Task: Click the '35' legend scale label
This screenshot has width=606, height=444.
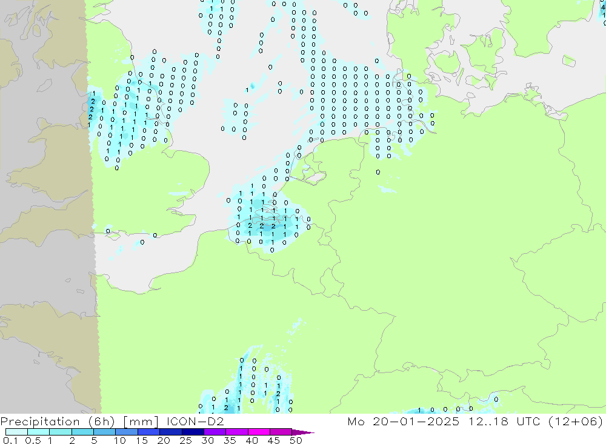Action: point(230,440)
